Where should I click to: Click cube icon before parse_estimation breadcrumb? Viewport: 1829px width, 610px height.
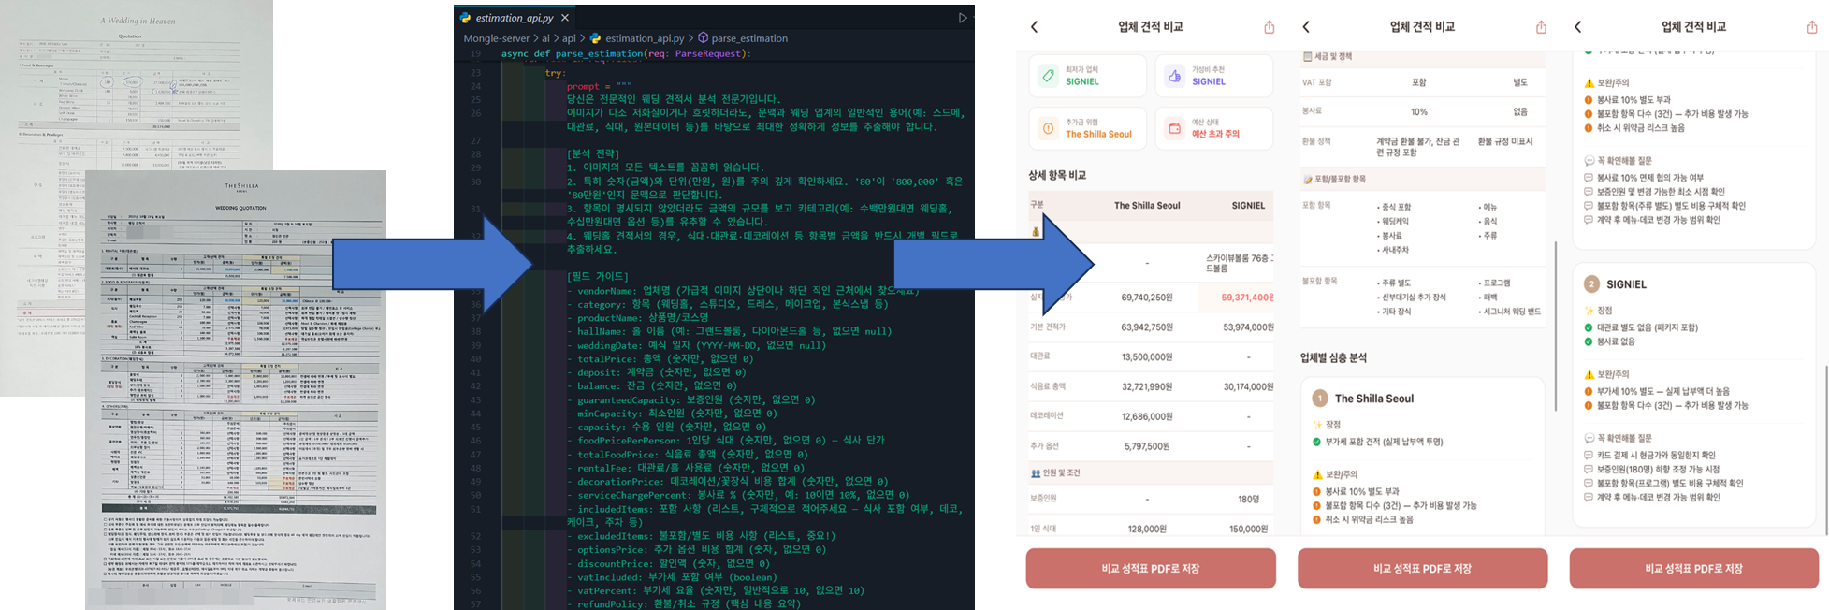click(x=704, y=38)
